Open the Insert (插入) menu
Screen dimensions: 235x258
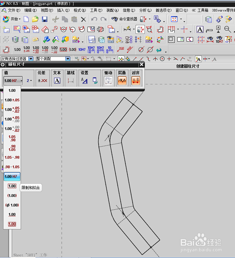pos(63,10)
